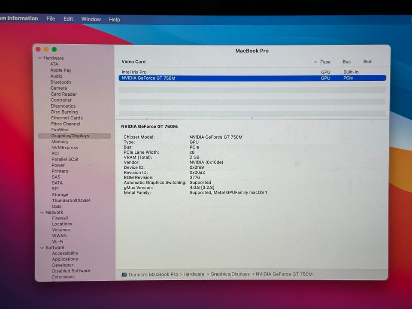Click the Slot column header
This screenshot has width=412, height=309.
tap(367, 62)
